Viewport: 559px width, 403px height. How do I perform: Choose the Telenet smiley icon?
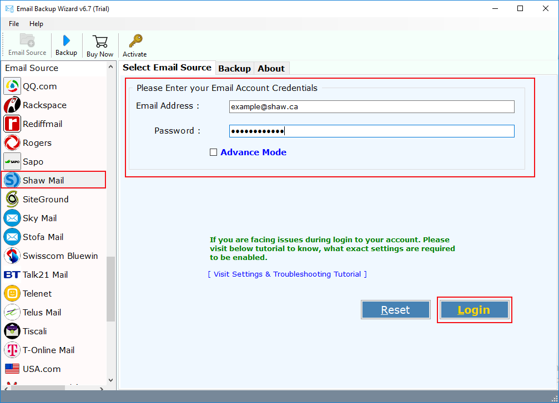(x=12, y=293)
